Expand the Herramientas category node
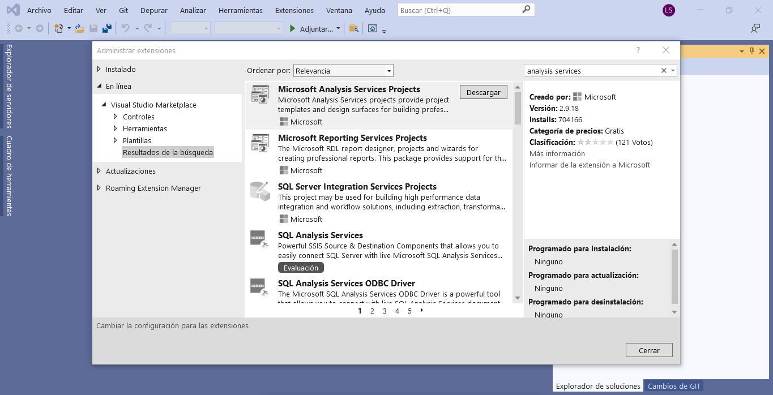The image size is (773, 395). coord(116,128)
